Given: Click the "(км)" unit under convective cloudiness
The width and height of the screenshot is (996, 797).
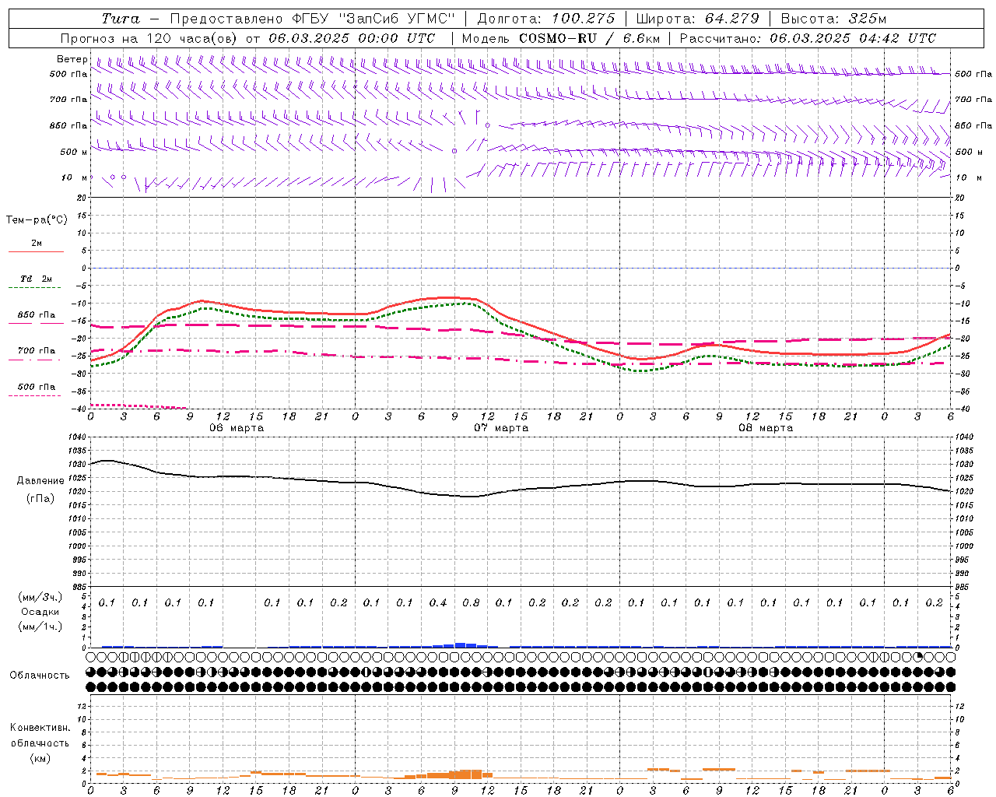Looking at the screenshot, I should coord(40,758).
